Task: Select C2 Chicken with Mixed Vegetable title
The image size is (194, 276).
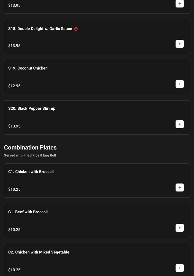Action: click(x=39, y=252)
